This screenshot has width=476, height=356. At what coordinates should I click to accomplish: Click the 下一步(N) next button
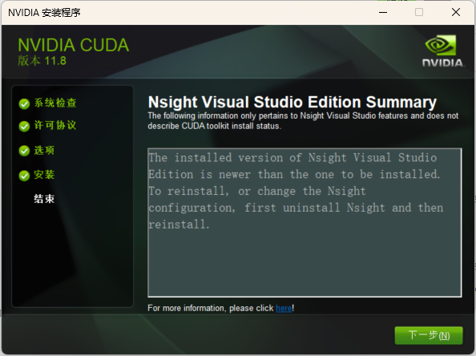pos(429,335)
